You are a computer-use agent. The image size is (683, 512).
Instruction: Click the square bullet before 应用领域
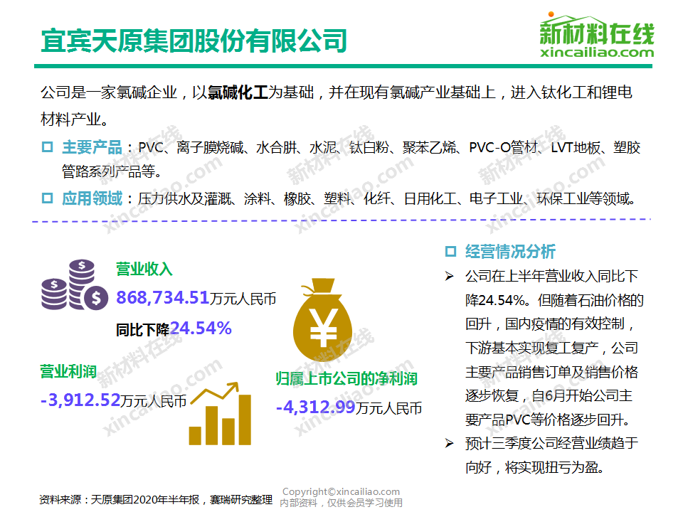pyautogui.click(x=47, y=198)
